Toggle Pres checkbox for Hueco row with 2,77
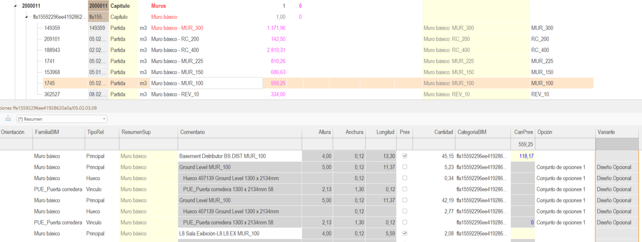 405,211
